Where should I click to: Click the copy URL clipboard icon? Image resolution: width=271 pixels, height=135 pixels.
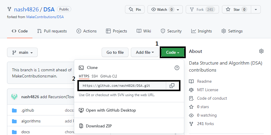pyautogui.click(x=172, y=86)
